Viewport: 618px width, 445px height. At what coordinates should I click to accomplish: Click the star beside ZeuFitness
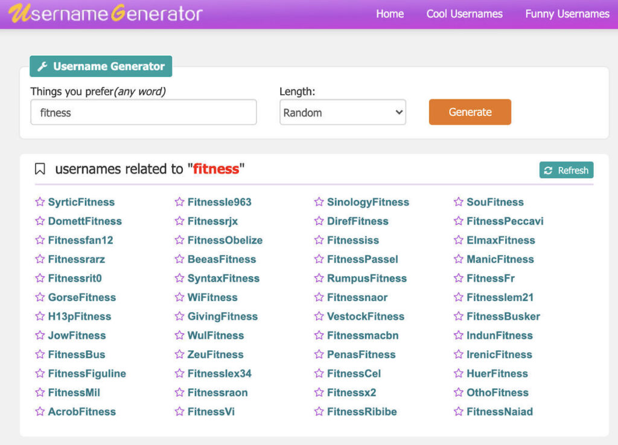179,354
